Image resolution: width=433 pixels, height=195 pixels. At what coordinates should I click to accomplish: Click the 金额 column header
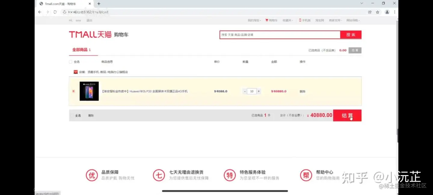[274, 62]
